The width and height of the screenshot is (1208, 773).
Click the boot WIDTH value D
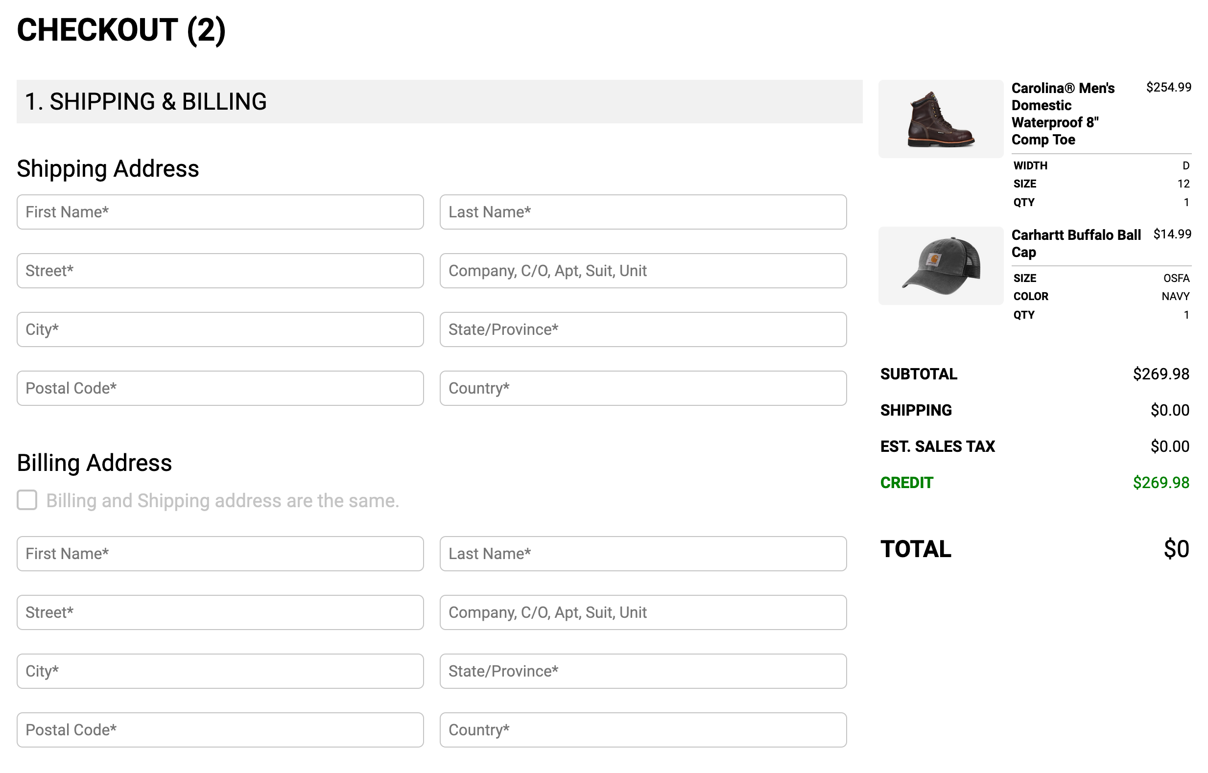(1186, 165)
